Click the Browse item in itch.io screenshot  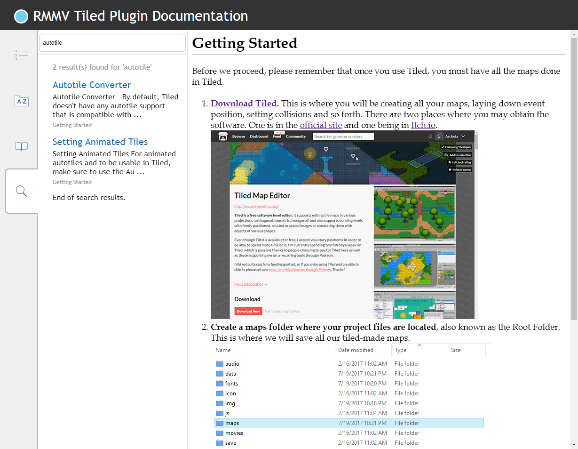(238, 136)
